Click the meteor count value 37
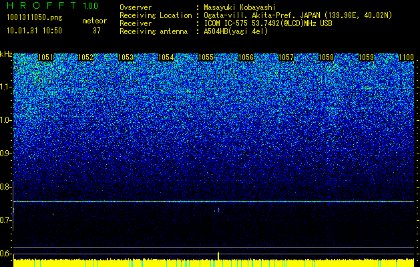 [97, 31]
